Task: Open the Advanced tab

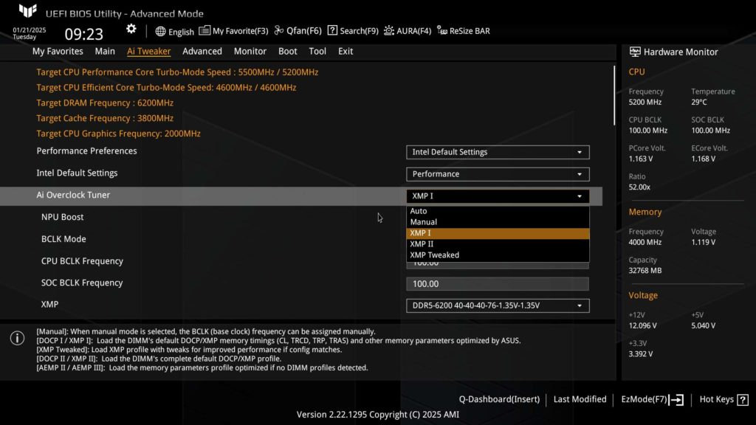Action: click(202, 51)
